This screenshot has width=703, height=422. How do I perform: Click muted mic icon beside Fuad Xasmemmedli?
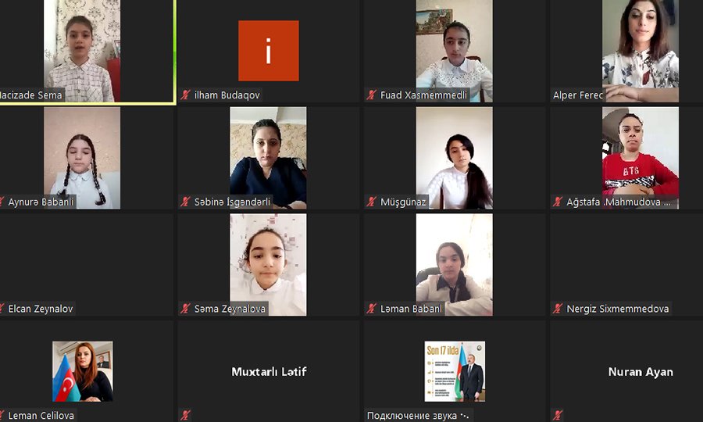[x=371, y=95]
